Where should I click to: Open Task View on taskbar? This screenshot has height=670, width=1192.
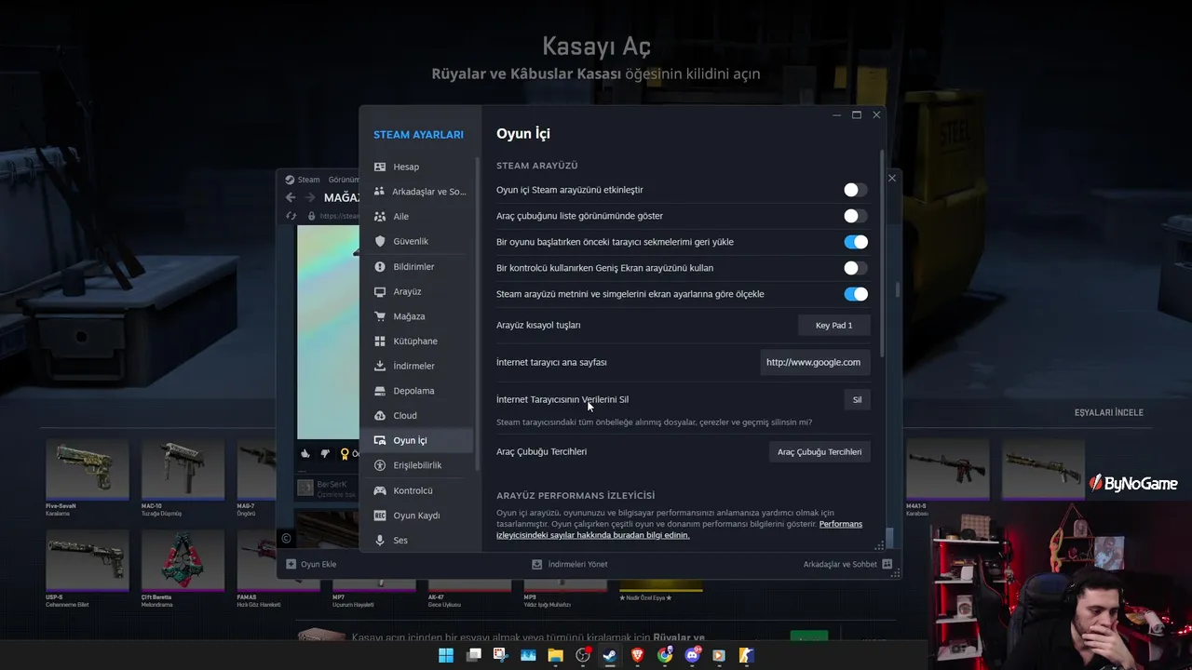(x=473, y=655)
